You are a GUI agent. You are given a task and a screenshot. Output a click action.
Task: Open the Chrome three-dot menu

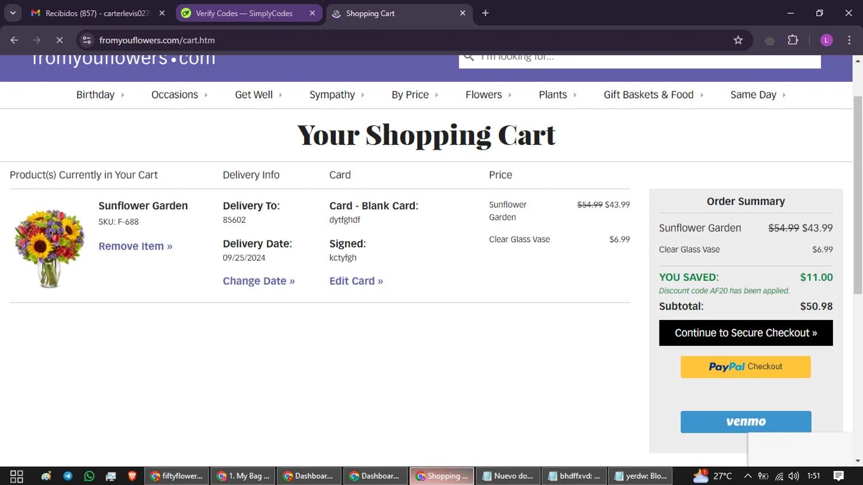[x=849, y=40]
